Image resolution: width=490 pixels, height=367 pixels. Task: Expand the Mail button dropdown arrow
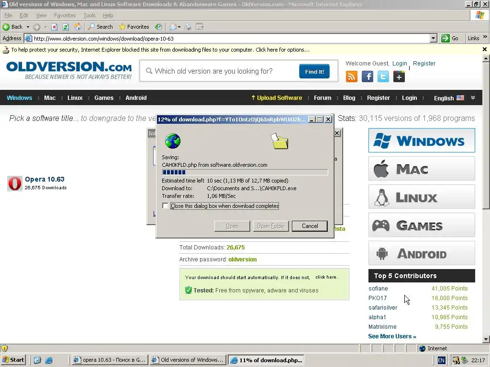179,27
